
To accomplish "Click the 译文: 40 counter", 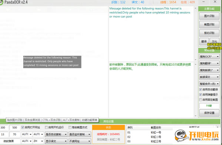I will [138, 2].
